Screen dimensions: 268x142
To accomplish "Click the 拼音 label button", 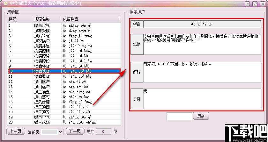I will click(137, 24).
